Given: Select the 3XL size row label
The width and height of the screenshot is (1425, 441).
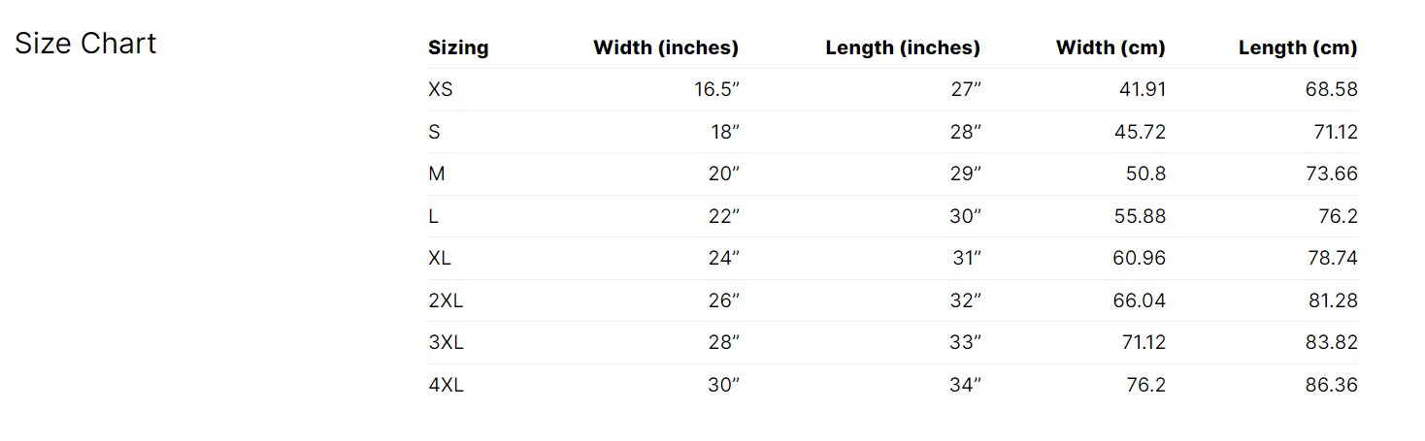Looking at the screenshot, I should click(446, 343).
